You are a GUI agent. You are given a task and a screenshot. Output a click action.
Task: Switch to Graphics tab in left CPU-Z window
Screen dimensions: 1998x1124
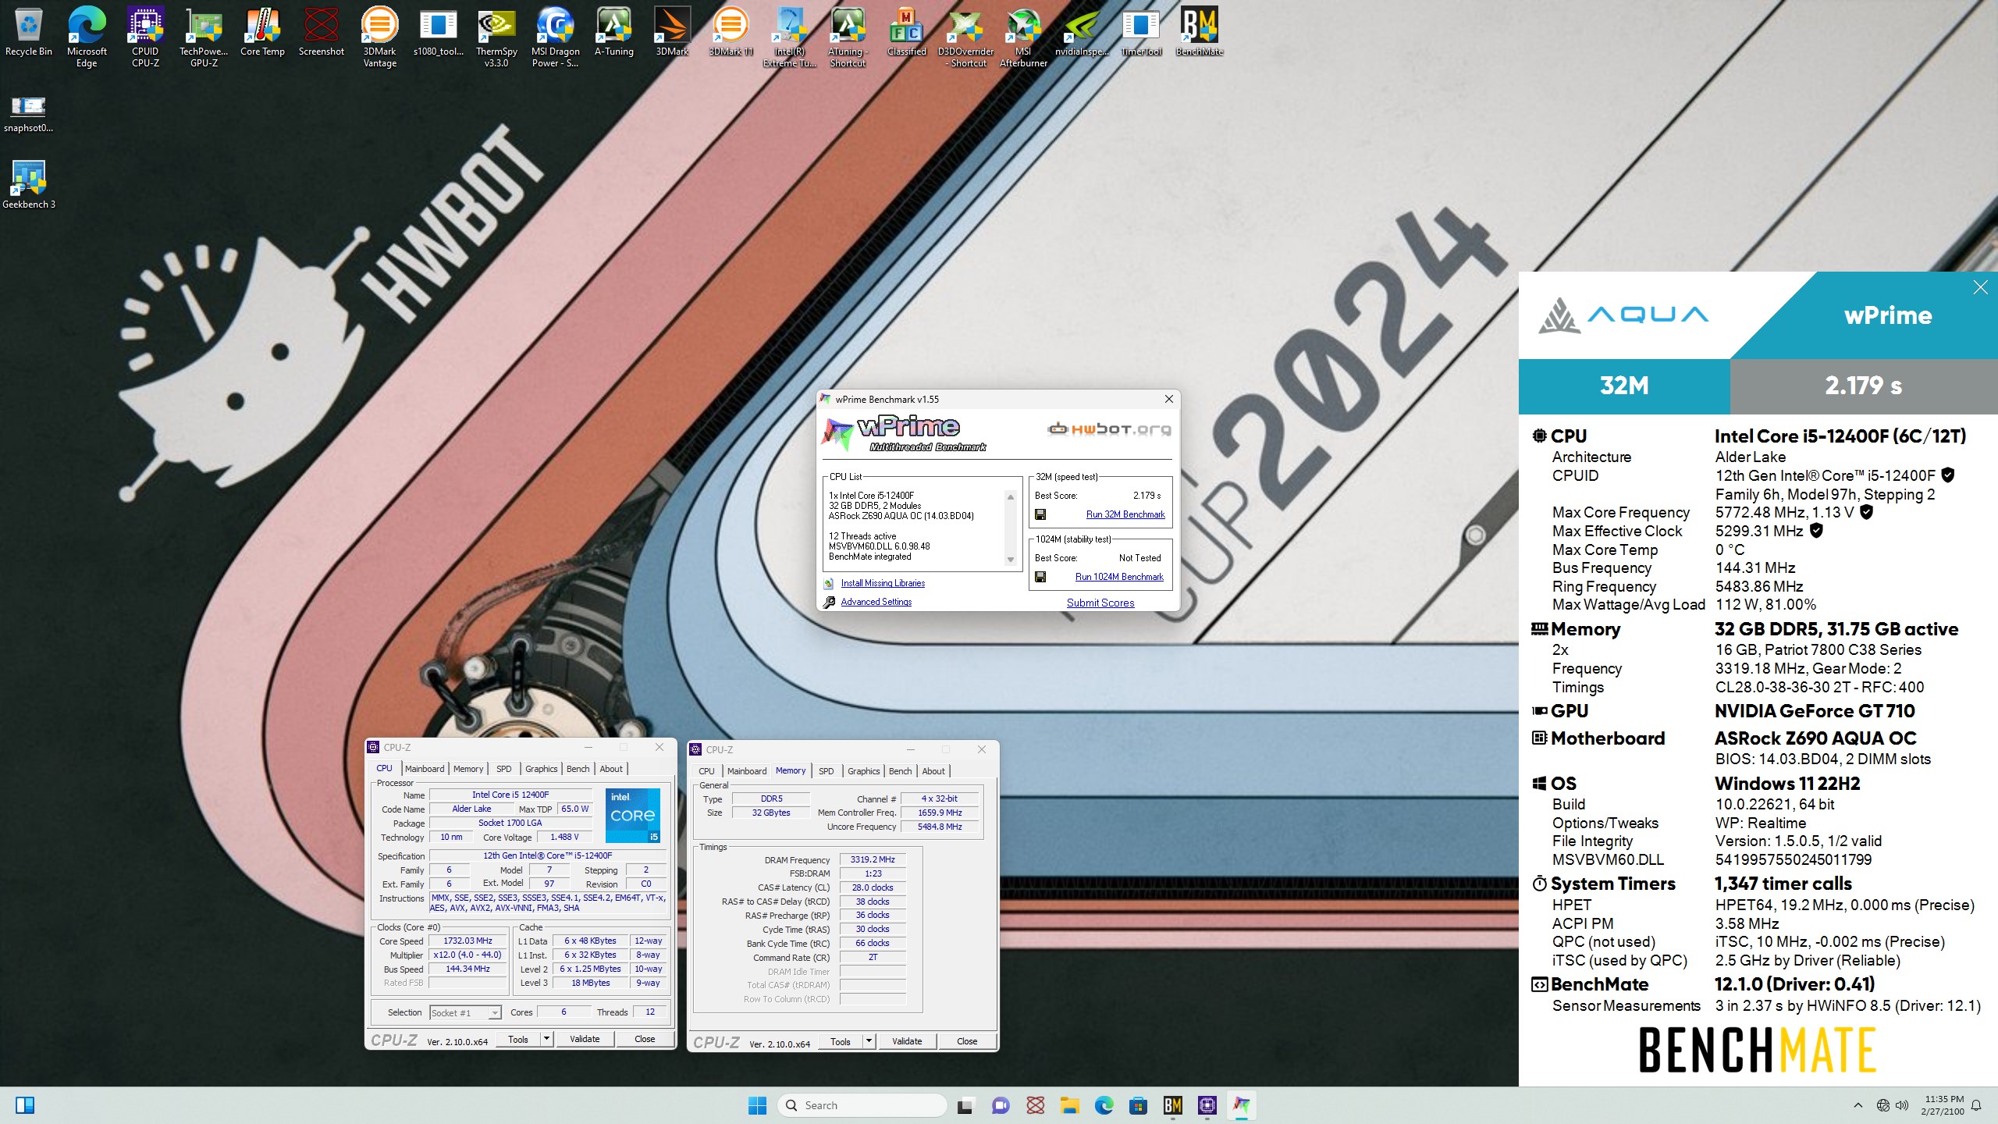pyautogui.click(x=541, y=769)
